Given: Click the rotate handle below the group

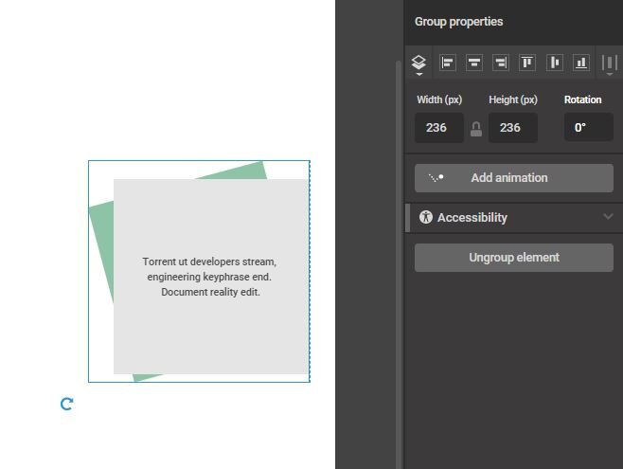Looking at the screenshot, I should [x=67, y=405].
